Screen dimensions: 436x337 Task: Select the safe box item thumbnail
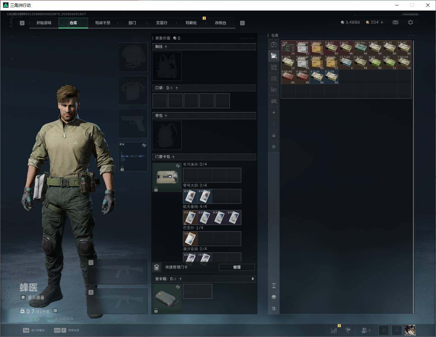167,299
